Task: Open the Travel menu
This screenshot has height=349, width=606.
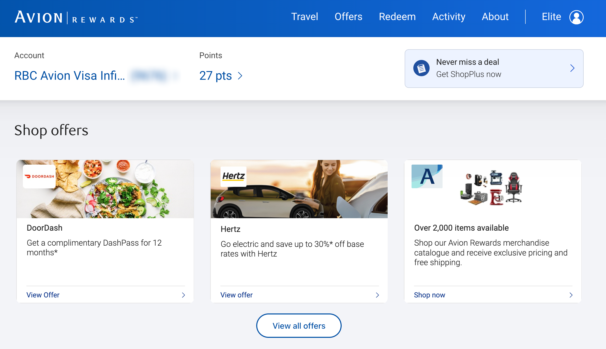Action: coord(305,17)
